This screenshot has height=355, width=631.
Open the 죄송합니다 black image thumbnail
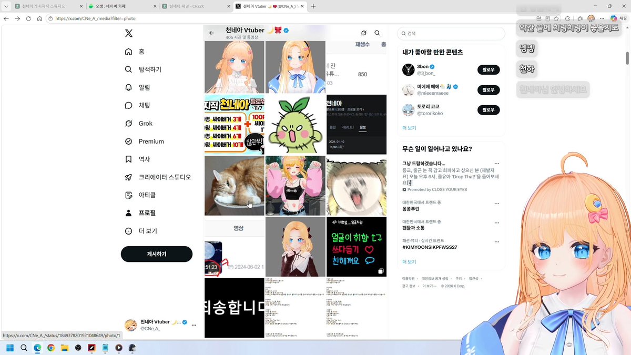pos(235,308)
